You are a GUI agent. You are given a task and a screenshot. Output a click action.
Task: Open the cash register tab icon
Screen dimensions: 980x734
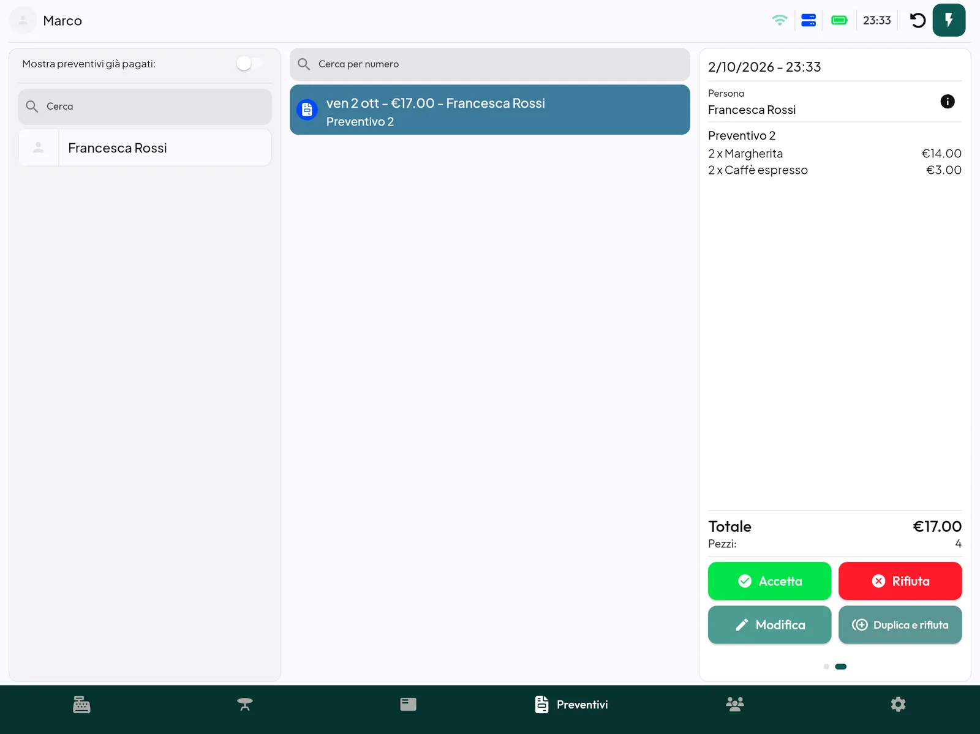[x=81, y=705]
